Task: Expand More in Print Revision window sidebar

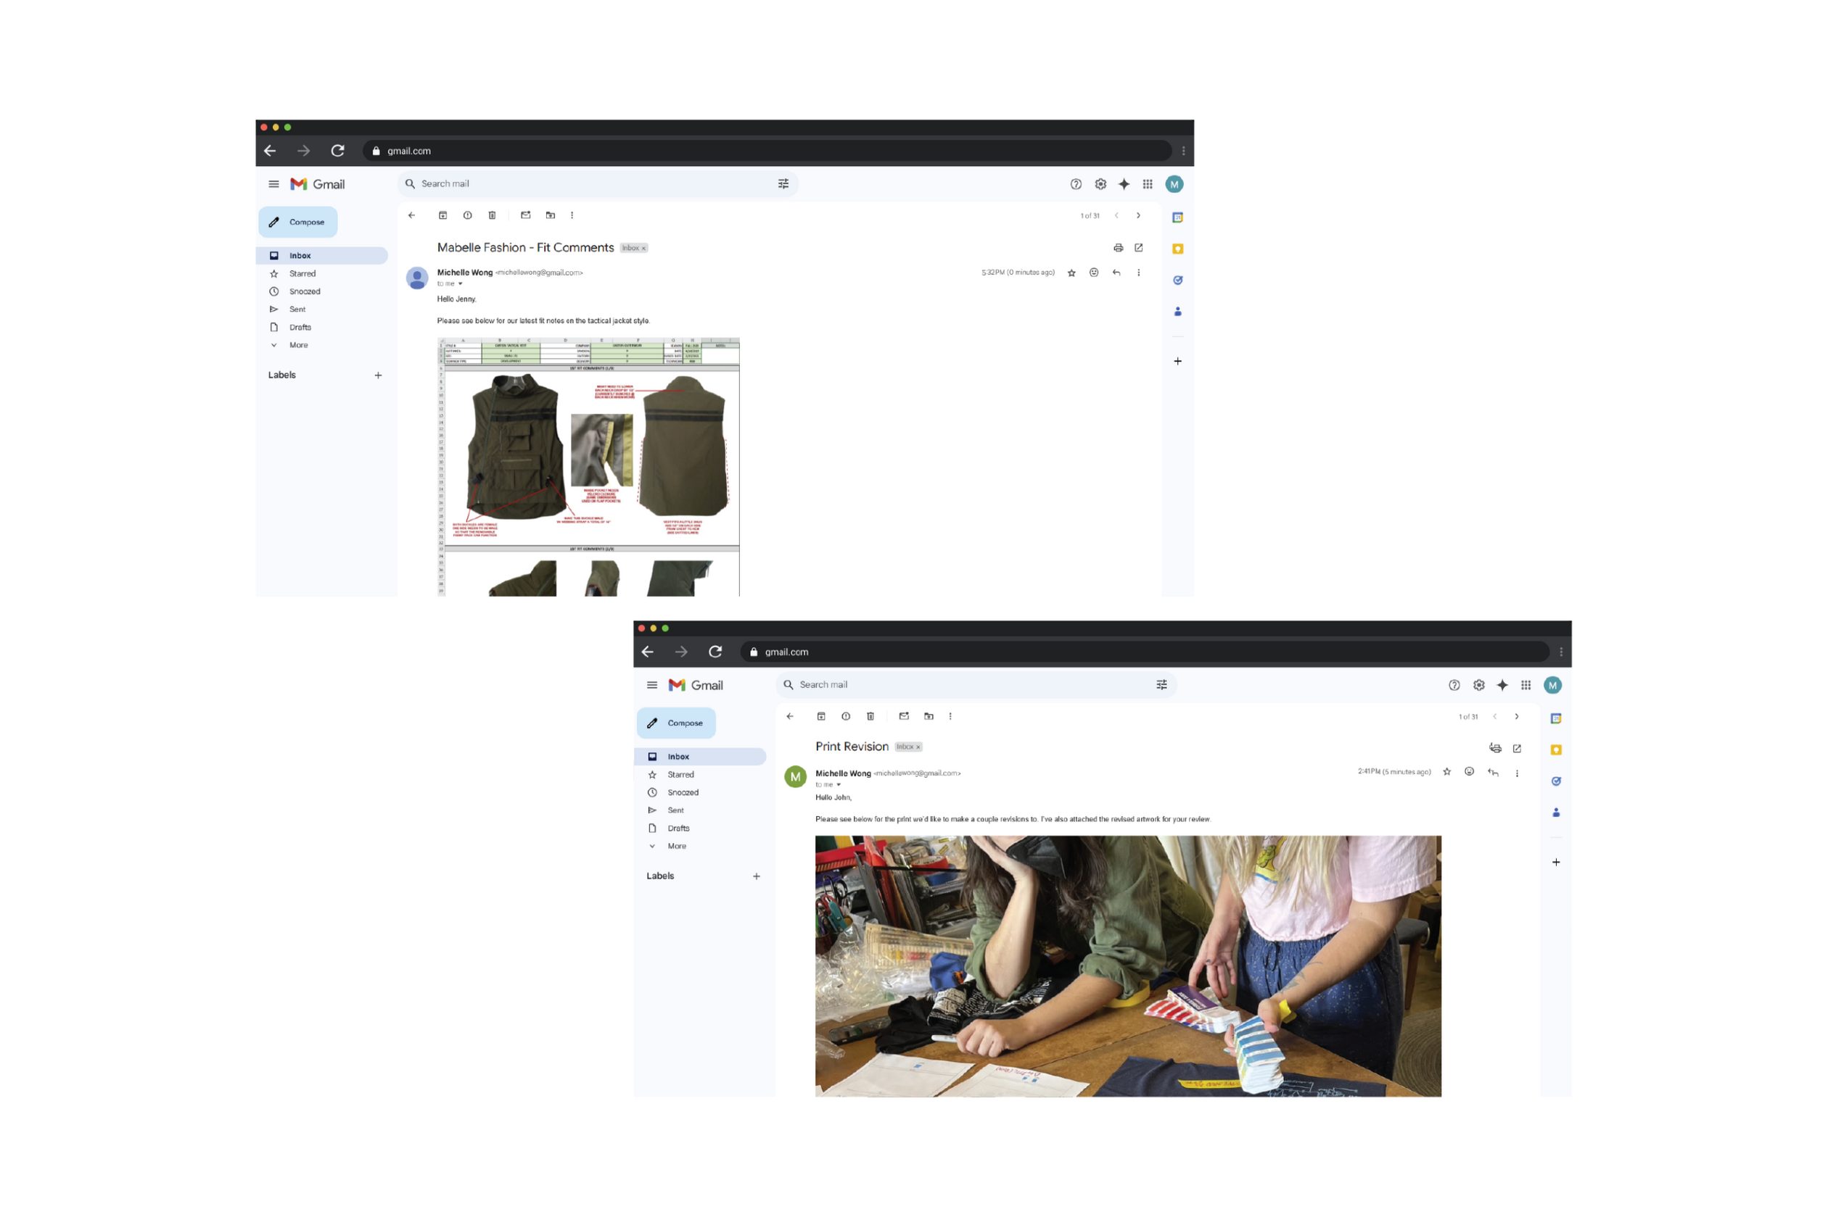Action: (676, 846)
